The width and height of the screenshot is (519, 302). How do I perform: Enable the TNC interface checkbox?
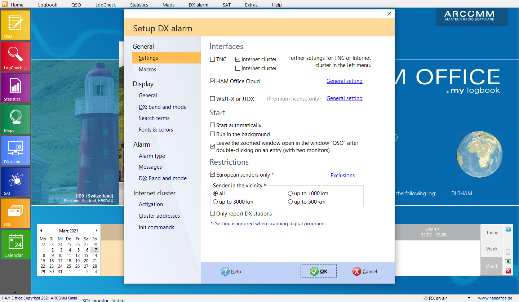pos(212,59)
